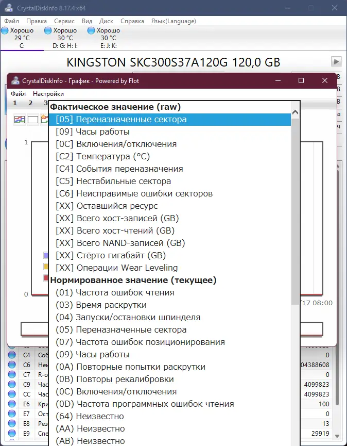
Task: Switch to disk tab 2 in graph window
Action: [x=30, y=103]
